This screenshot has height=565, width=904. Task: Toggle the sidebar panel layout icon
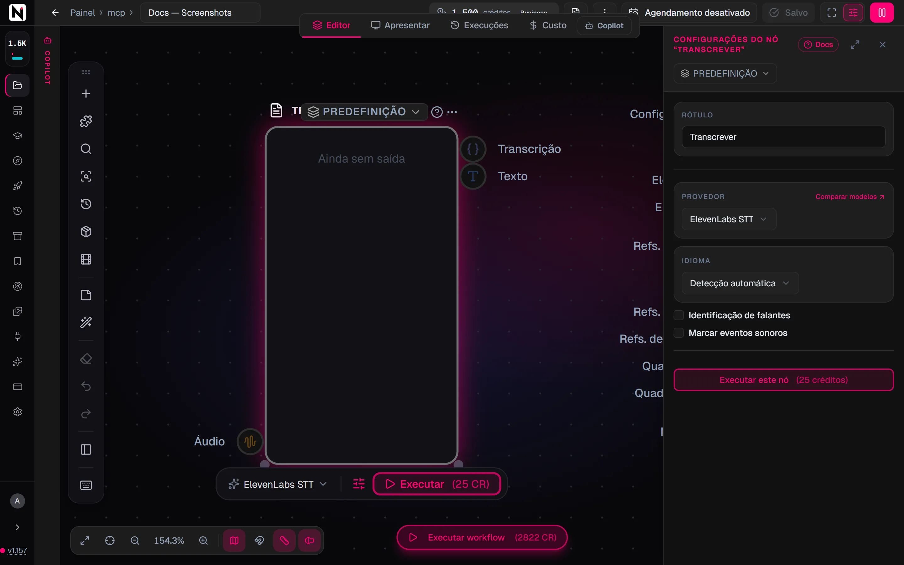pyautogui.click(x=86, y=449)
